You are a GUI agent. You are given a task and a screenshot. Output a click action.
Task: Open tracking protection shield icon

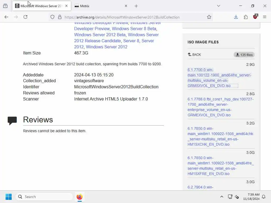pos(52,17)
